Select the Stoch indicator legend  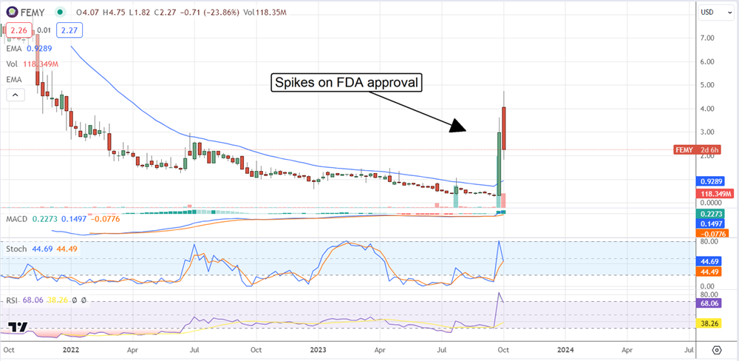pyautogui.click(x=42, y=249)
